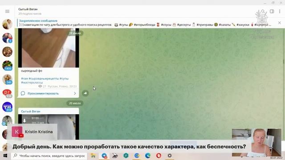Click the eye views counter showing 27

point(42,86)
